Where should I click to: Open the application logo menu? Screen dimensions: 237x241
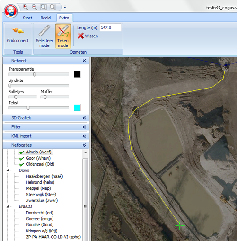tap(10, 11)
